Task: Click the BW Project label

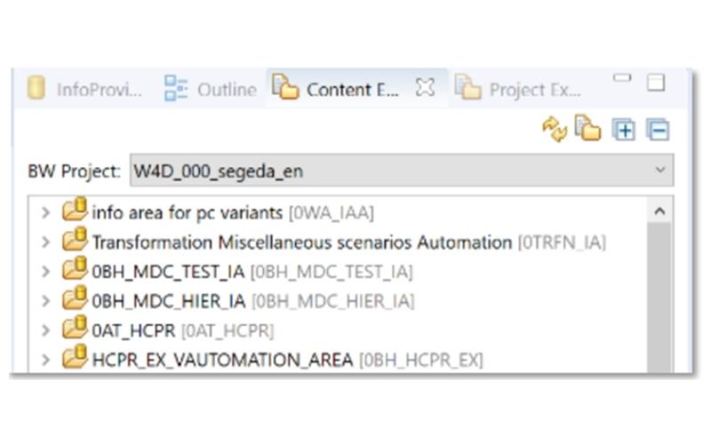Action: pyautogui.click(x=75, y=171)
